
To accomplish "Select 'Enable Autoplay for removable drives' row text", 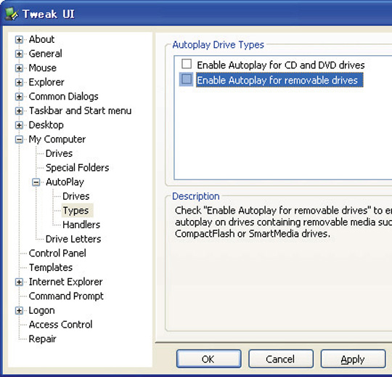I will tap(279, 80).
